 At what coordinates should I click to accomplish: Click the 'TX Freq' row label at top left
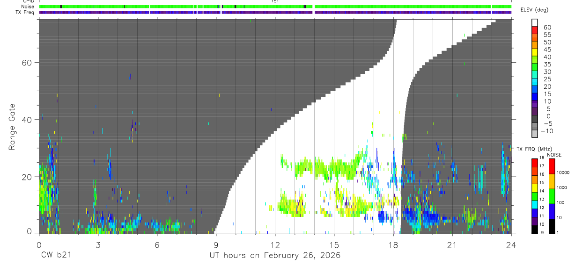click(x=25, y=12)
